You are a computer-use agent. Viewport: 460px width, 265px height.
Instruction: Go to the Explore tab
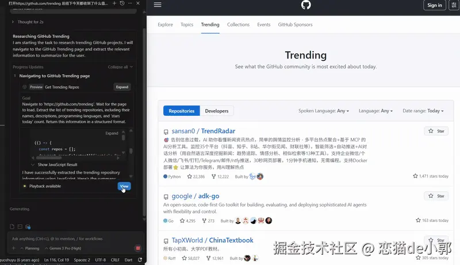[165, 25]
